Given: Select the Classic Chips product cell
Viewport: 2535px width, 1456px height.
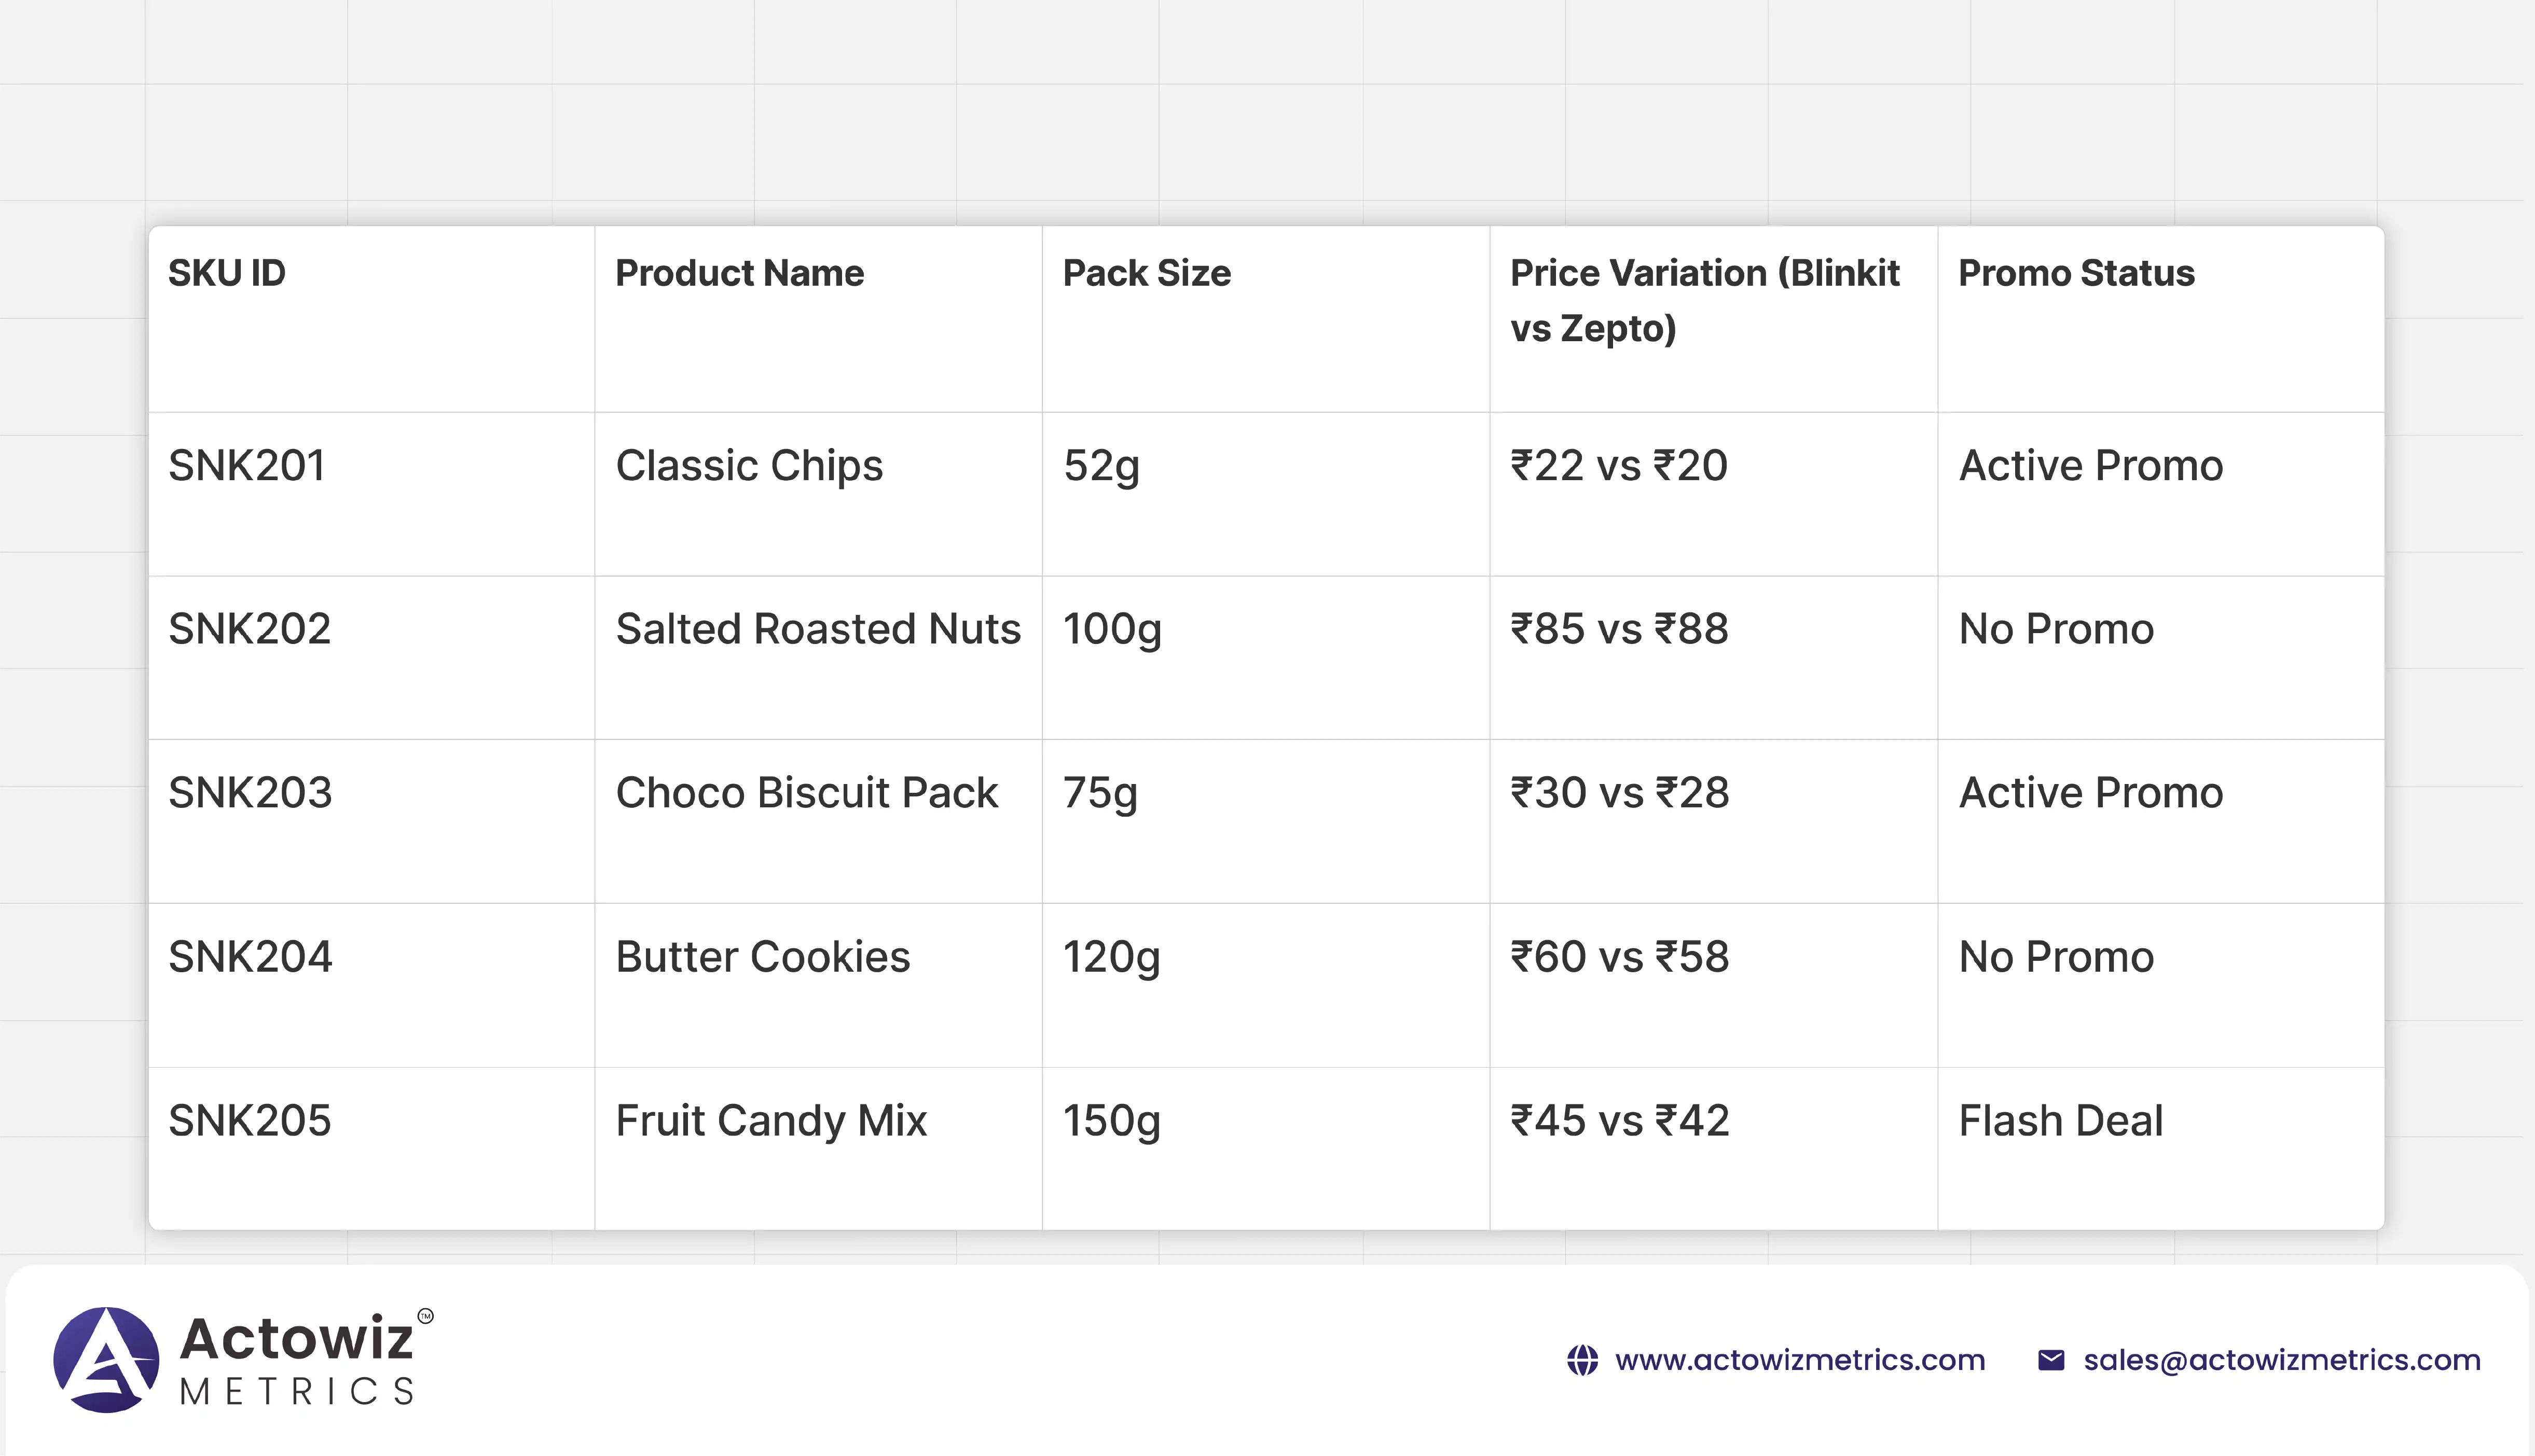Looking at the screenshot, I should coord(749,466).
